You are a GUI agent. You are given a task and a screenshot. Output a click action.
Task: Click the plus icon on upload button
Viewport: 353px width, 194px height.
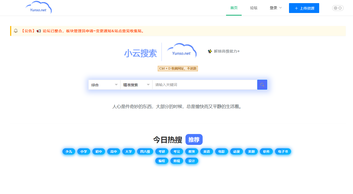(296, 8)
